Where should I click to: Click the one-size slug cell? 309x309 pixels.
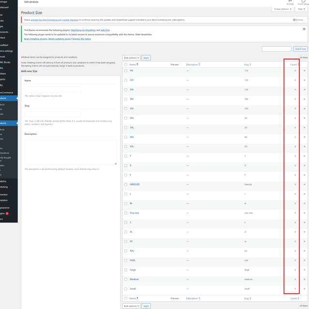[248, 213]
